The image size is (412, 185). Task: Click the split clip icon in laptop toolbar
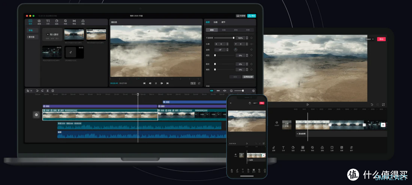click(48, 91)
